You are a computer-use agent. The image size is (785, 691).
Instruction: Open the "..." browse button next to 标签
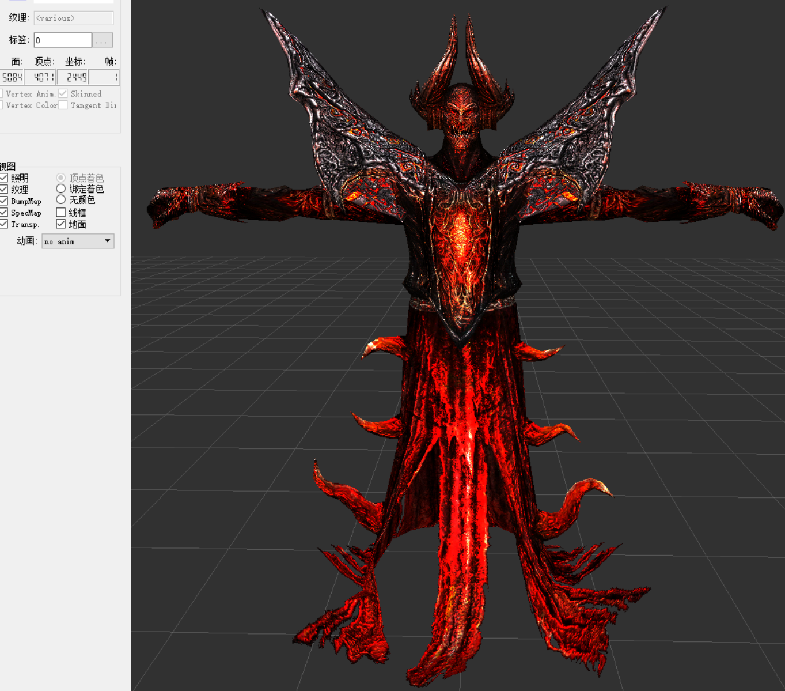click(x=103, y=40)
